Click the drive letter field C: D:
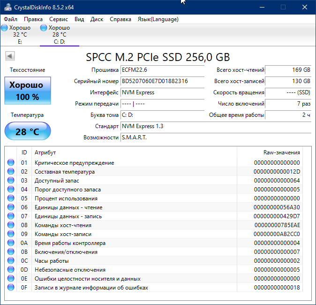316x305 pixels. pyautogui.click(x=162, y=115)
